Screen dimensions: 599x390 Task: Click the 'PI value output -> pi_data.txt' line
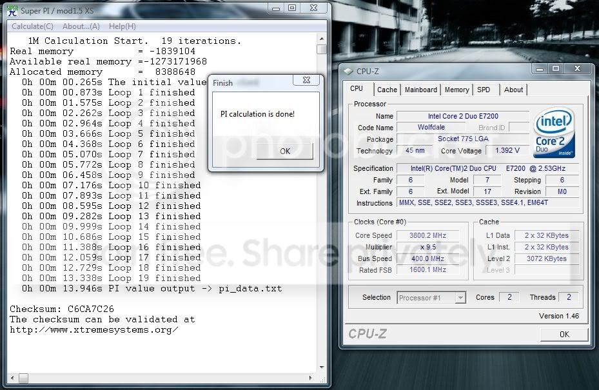pyautogui.click(x=152, y=288)
